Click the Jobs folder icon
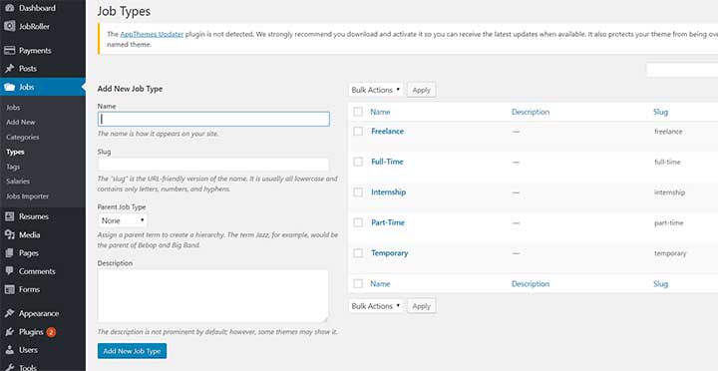This screenshot has width=718, height=371. pyautogui.click(x=9, y=87)
